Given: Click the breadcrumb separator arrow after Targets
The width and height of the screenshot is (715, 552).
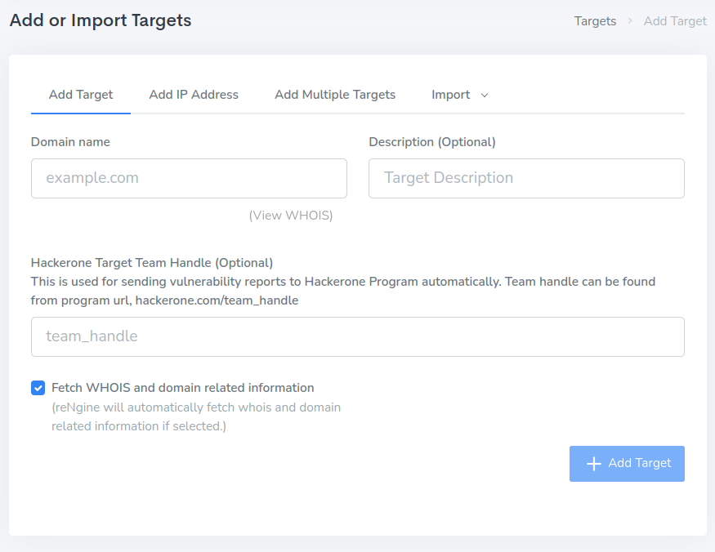Looking at the screenshot, I should (630, 21).
